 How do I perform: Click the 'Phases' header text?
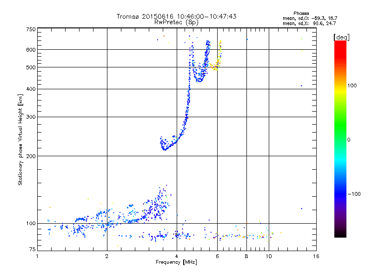click(301, 13)
